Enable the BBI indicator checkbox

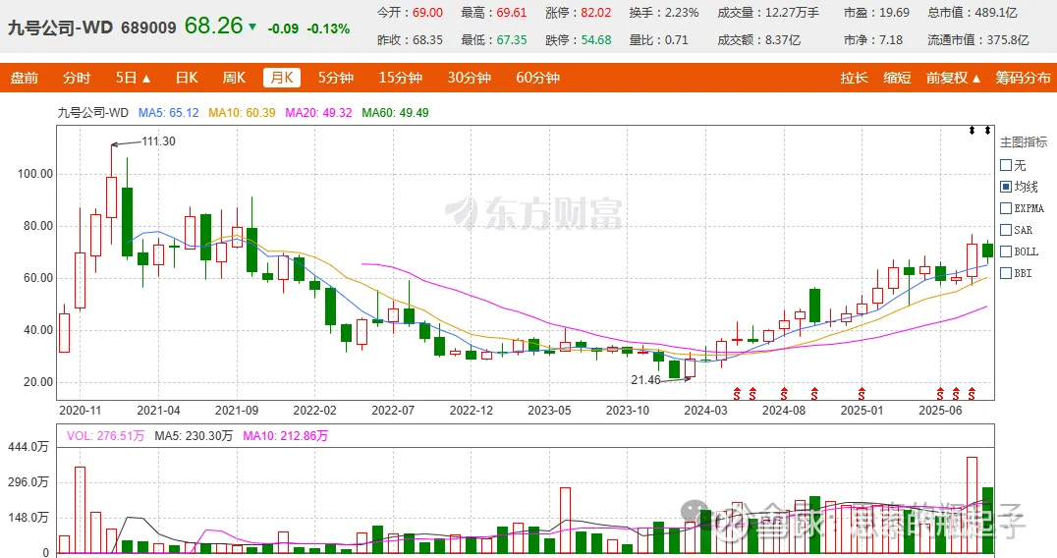(1006, 273)
